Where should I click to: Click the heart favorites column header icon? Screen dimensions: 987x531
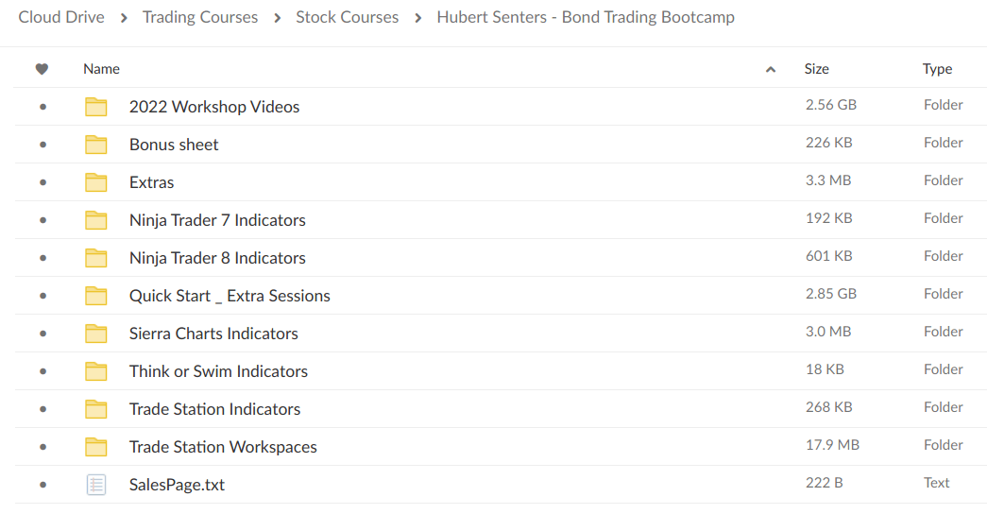click(x=42, y=69)
